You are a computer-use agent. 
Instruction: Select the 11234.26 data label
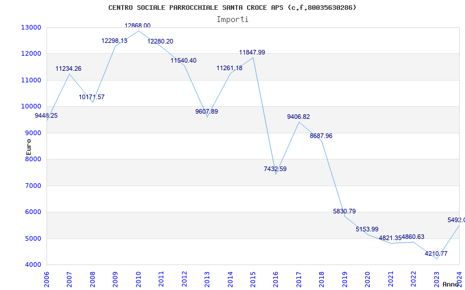click(69, 68)
